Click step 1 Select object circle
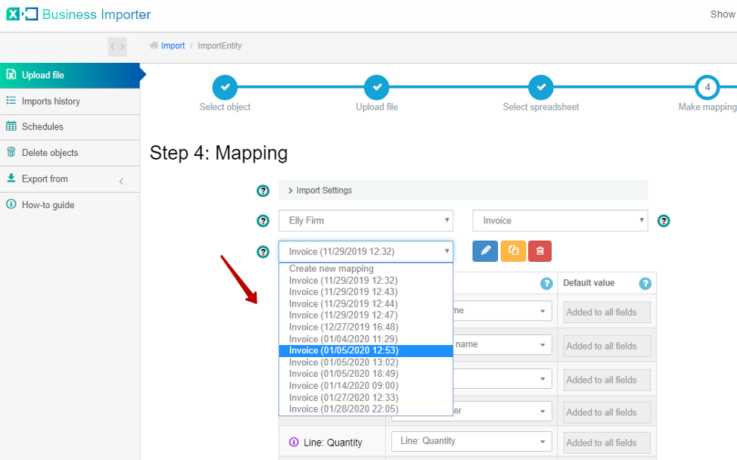737x460 pixels. tap(225, 87)
